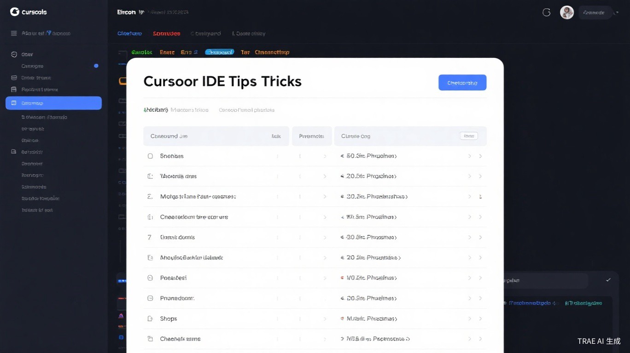Click the highlighted blue sidebar item's icon
Screen dimensions: 630x353
[x=14, y=103]
